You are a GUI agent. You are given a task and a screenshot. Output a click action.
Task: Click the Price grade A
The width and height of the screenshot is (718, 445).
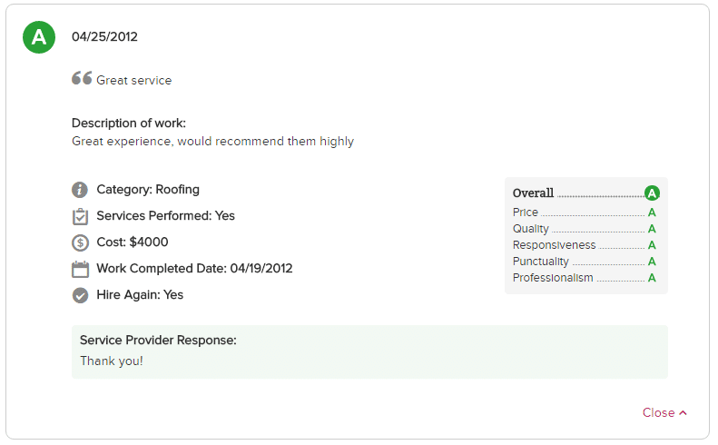click(652, 213)
